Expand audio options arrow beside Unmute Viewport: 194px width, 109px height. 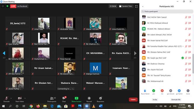tap(11, 98)
